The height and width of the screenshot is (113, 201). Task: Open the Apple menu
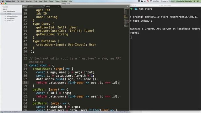tap(3, 1)
